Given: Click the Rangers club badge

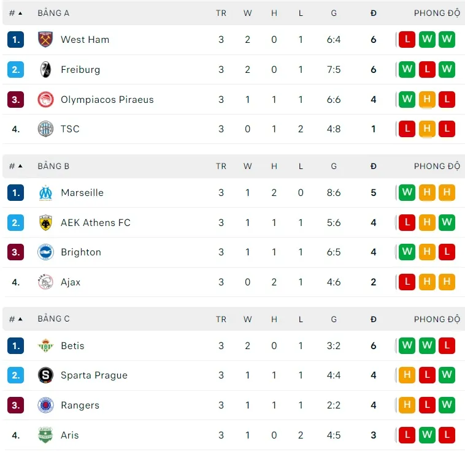Looking at the screenshot, I should pyautogui.click(x=45, y=405).
